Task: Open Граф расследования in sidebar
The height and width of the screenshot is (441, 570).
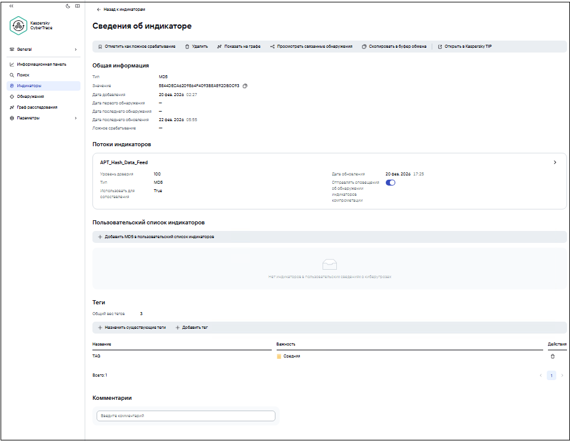Action: point(44,107)
